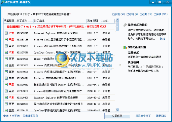The height and width of the screenshot is (122, 172).
Task: Click the bar chart icon beside G时代漏洞扫描
Action: pos(125,47)
